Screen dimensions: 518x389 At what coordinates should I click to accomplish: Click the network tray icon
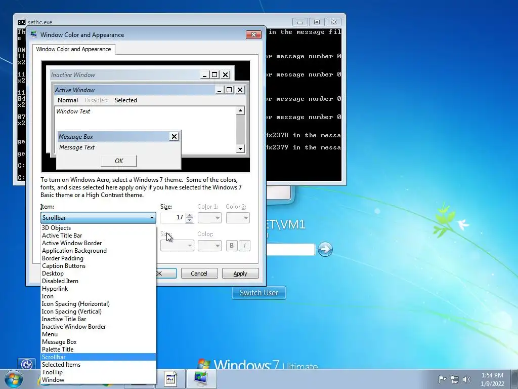coord(455,379)
